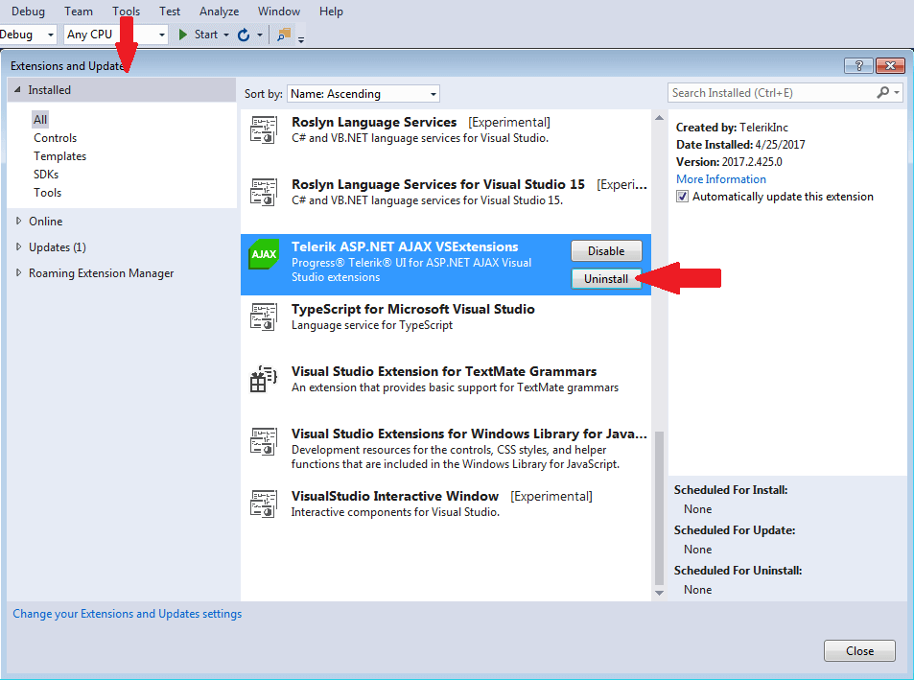Click the TypeScript for Microsoft Visual Studio icon

click(264, 317)
